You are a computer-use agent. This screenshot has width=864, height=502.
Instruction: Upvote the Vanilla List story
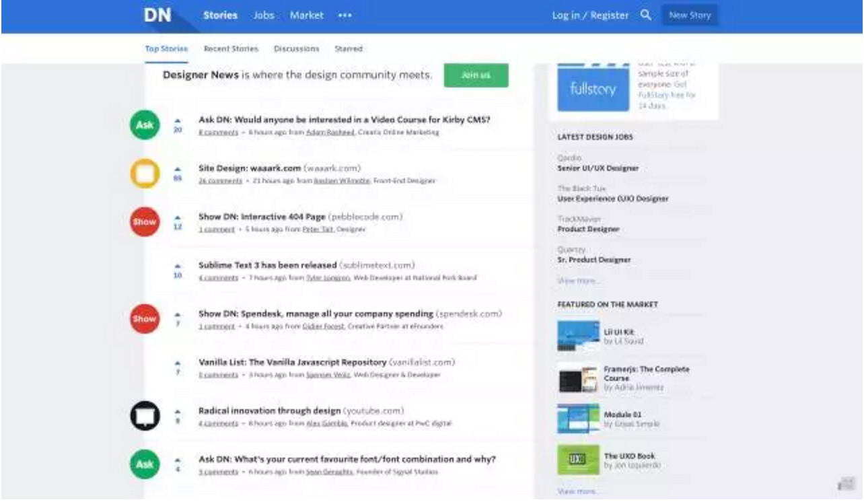tap(178, 363)
